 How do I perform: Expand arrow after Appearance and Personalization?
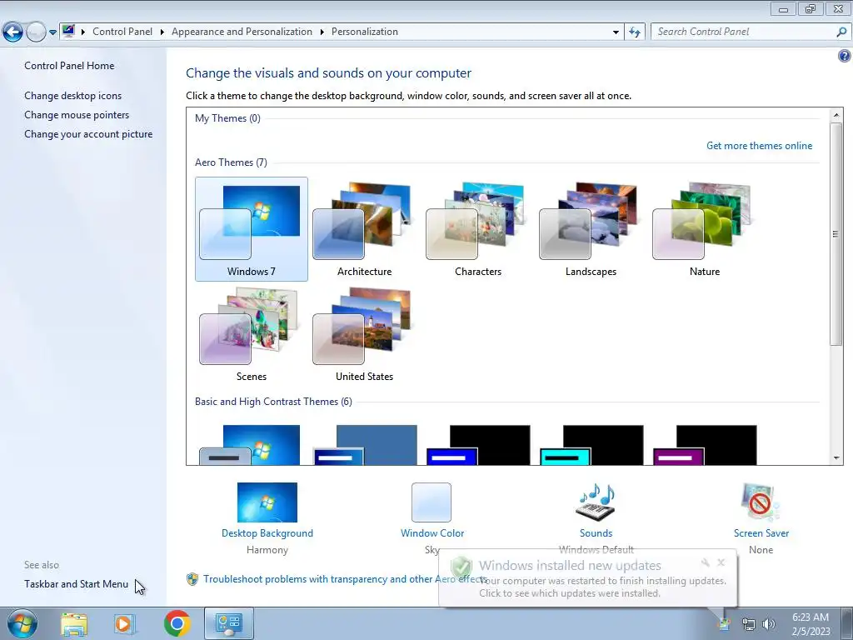coord(322,32)
